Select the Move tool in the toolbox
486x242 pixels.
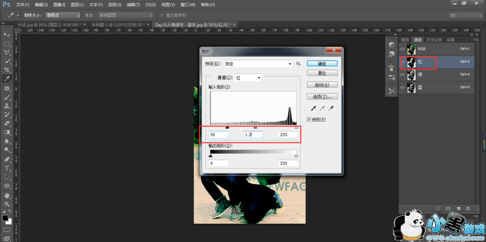coord(7,35)
